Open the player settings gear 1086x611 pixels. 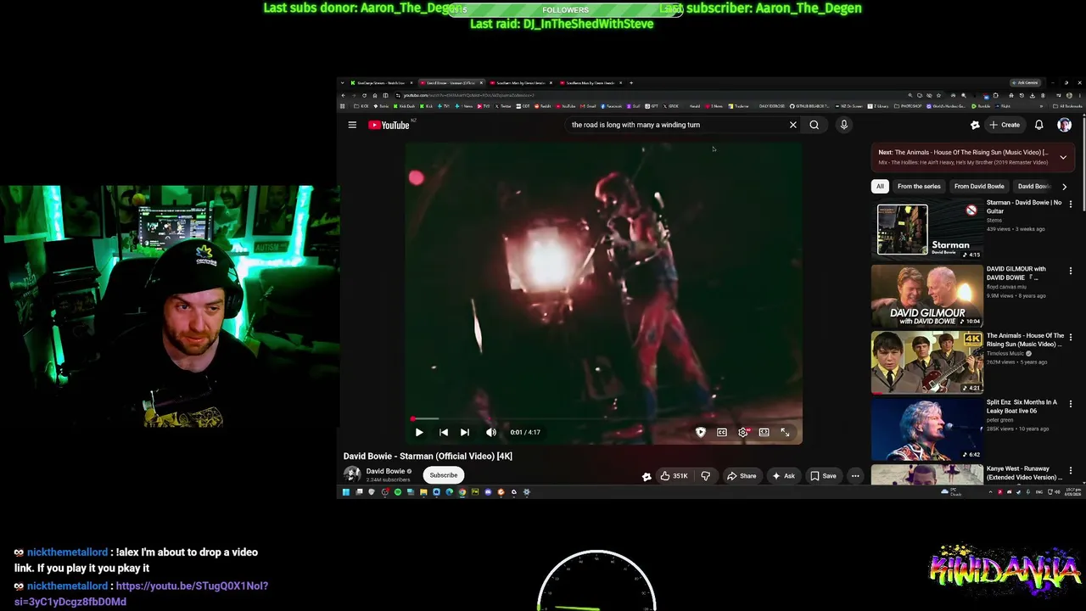743,432
